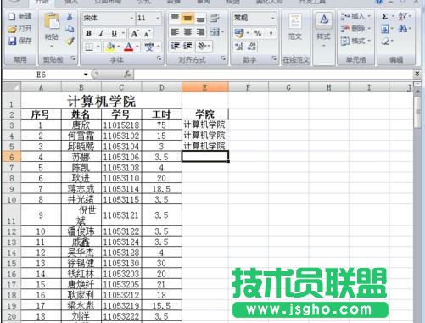Click the Save (保存) floppy disk icon
Image resolution: width=425 pixels, height=323 pixels.
coord(12,41)
